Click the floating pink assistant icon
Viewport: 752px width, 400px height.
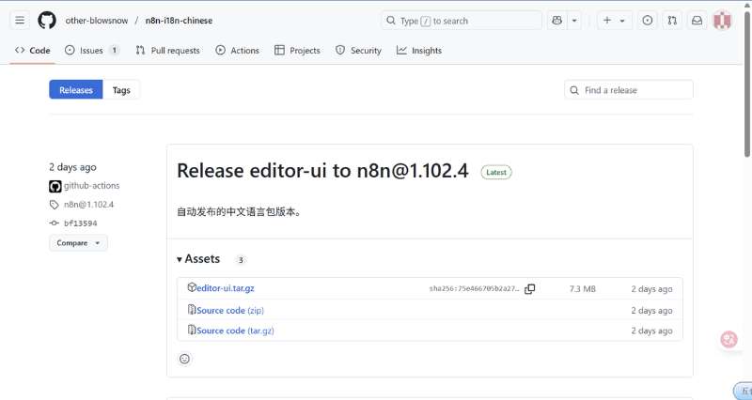coord(729,340)
